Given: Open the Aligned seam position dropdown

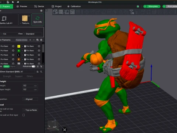Looking at the screenshot, I should (x=30, y=99).
